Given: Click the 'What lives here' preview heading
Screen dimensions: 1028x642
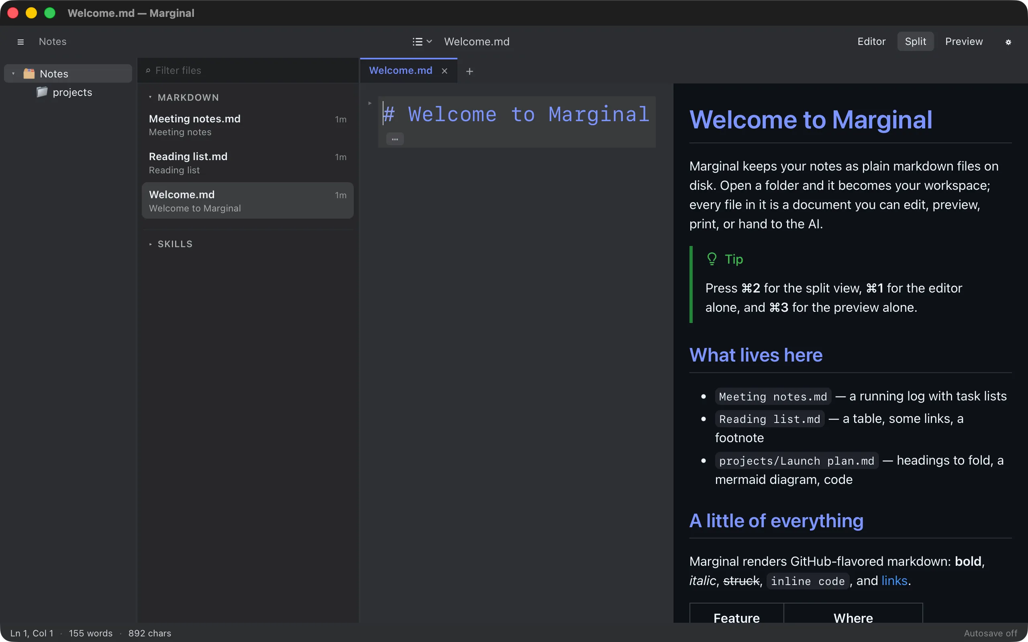Looking at the screenshot, I should [x=756, y=355].
